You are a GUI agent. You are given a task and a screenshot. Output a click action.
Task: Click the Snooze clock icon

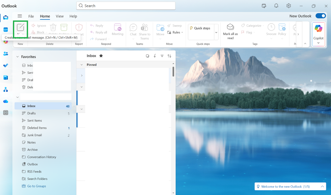tap(271, 27)
